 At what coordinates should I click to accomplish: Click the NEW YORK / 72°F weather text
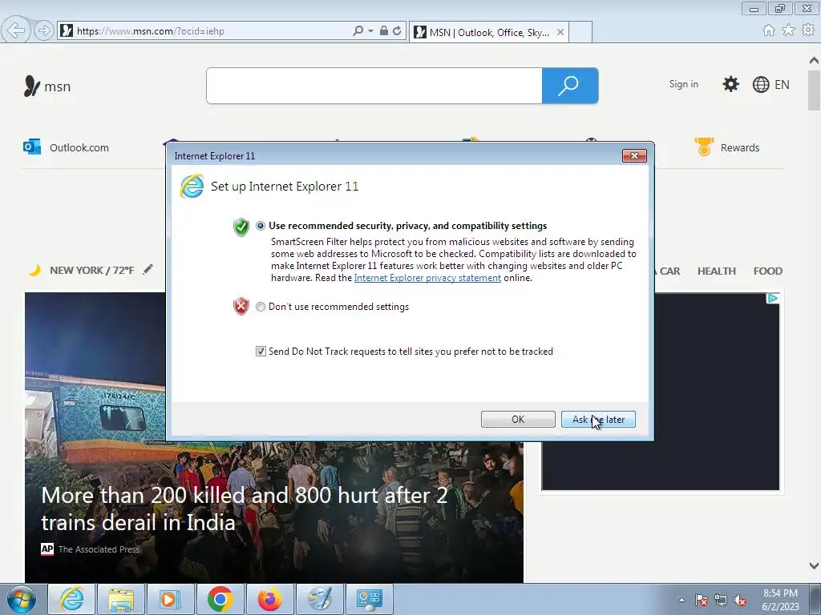[92, 271]
